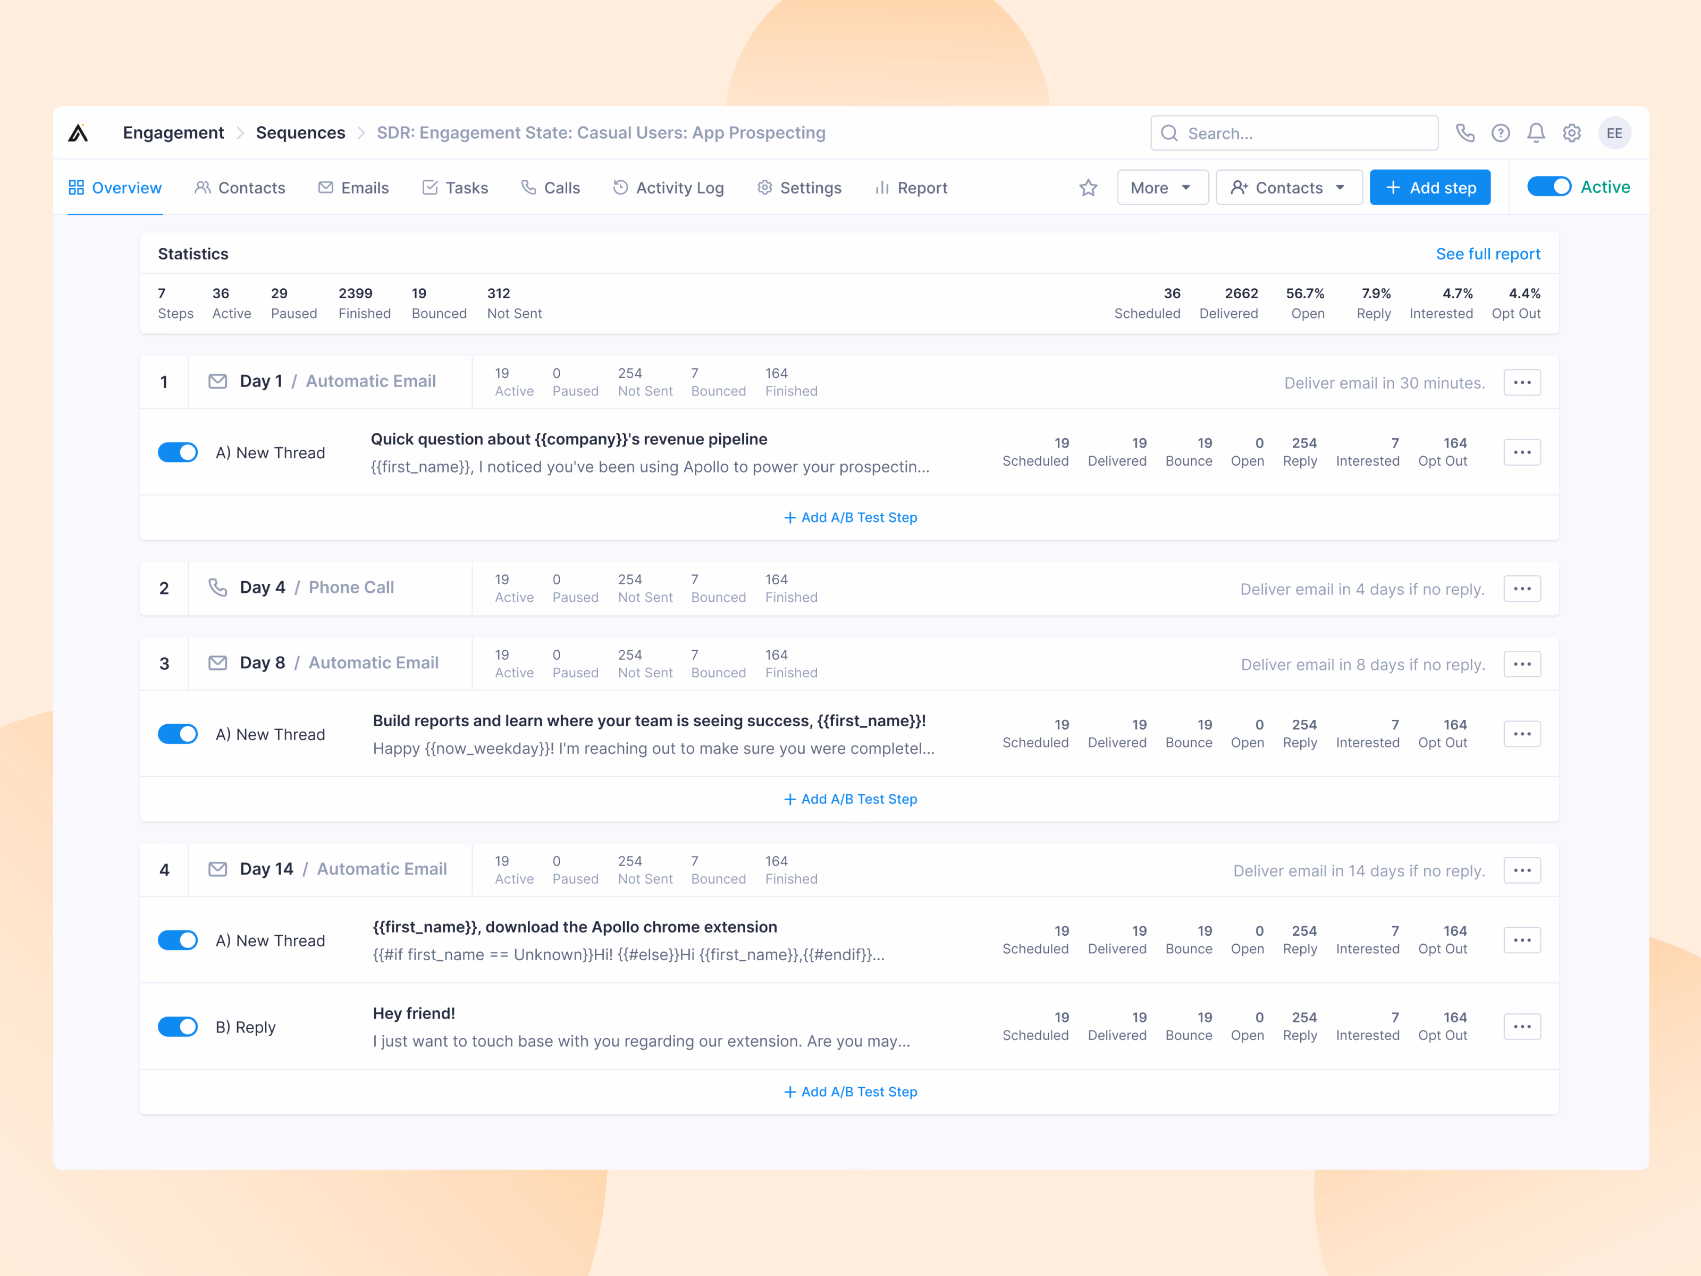Open the ellipsis menu for revenue pipeline email
1701x1276 pixels.
[1522, 452]
